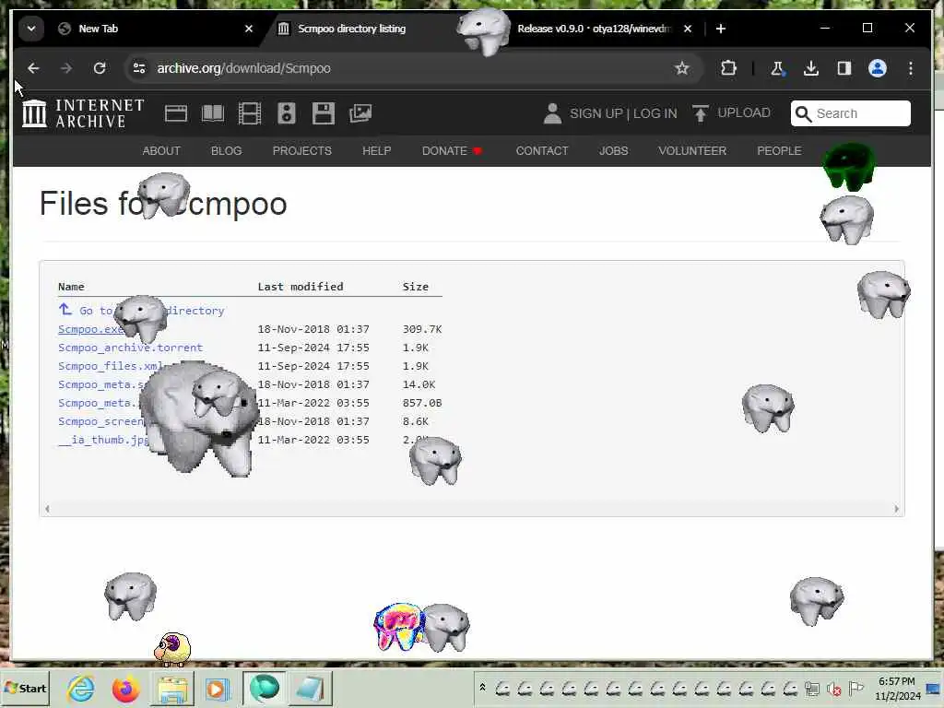Open the Chrome downloads icon
This screenshot has height=708, width=944.
point(811,68)
